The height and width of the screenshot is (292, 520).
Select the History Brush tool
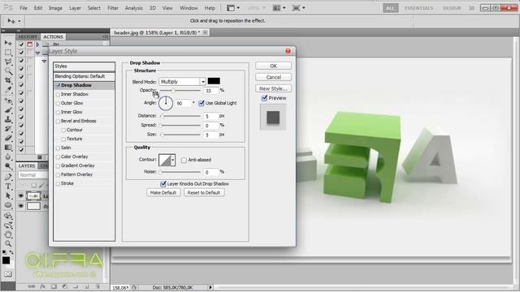tap(8, 128)
